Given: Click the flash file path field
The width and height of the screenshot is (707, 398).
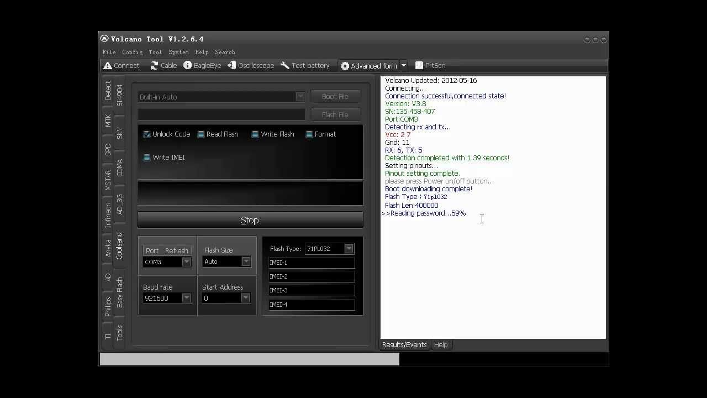Looking at the screenshot, I should click(x=221, y=114).
